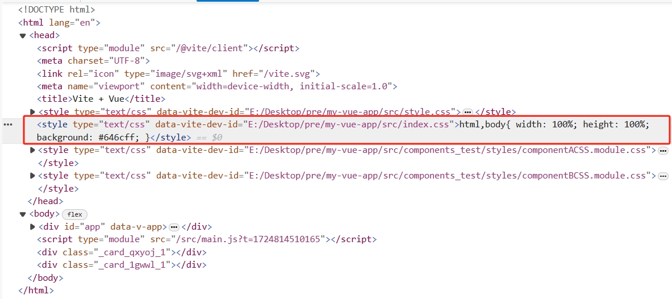Click ellipsis badge inside the div#app element
This screenshot has width=672, height=299.
pyautogui.click(x=174, y=227)
